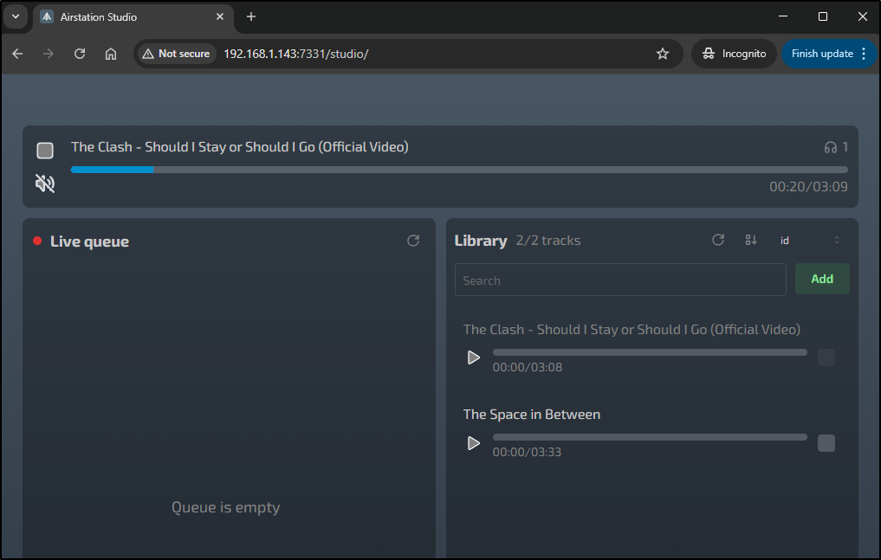
Task: Click the Not secure site info chip
Action: (x=177, y=54)
